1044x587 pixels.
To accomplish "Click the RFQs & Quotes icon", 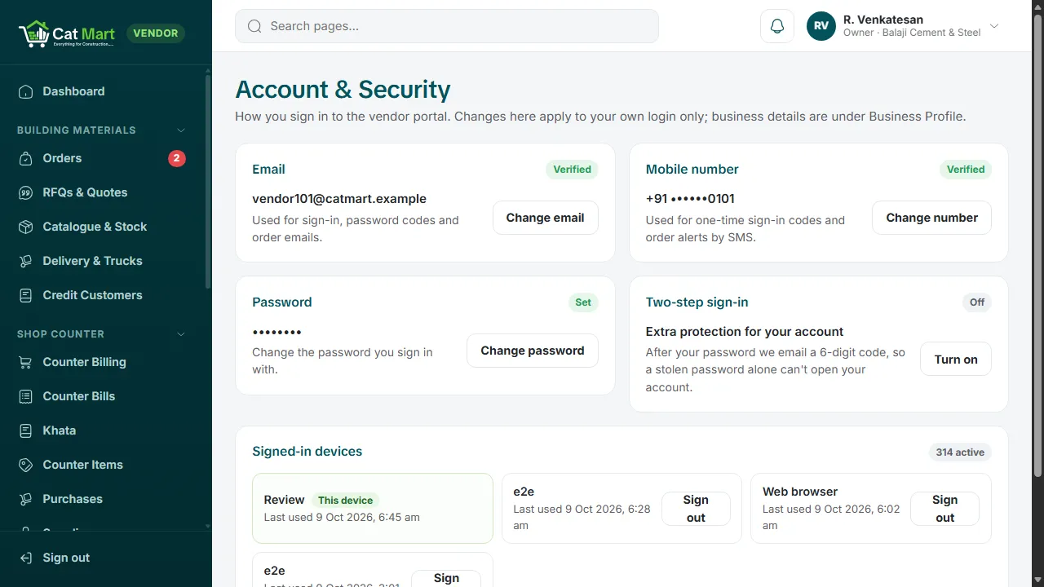I will (x=26, y=192).
